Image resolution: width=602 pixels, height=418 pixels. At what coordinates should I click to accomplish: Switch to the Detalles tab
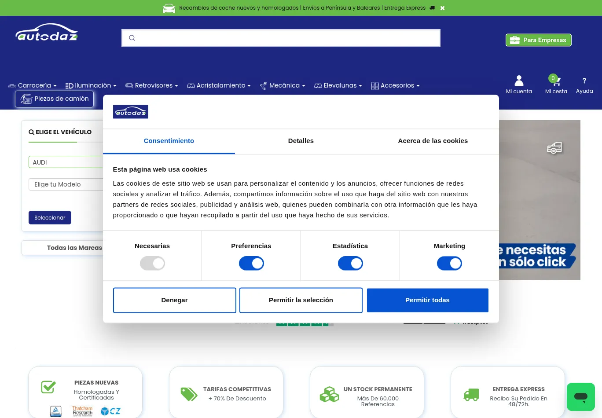(301, 141)
